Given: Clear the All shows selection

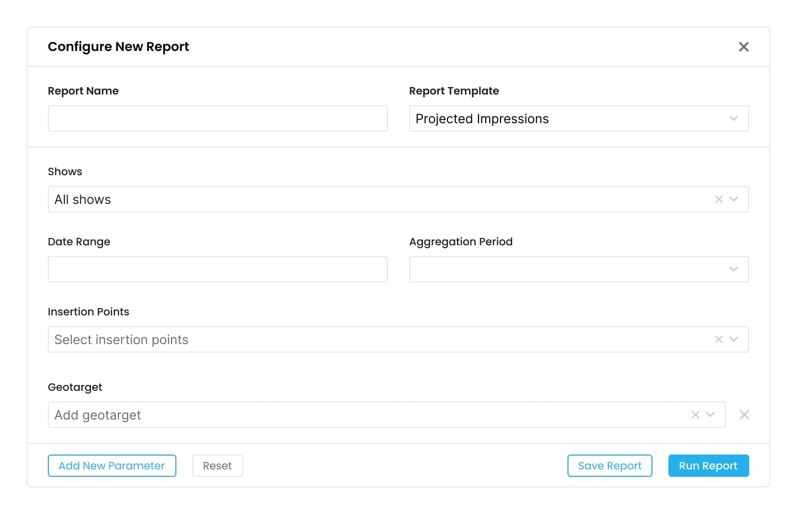Looking at the screenshot, I should pos(718,199).
